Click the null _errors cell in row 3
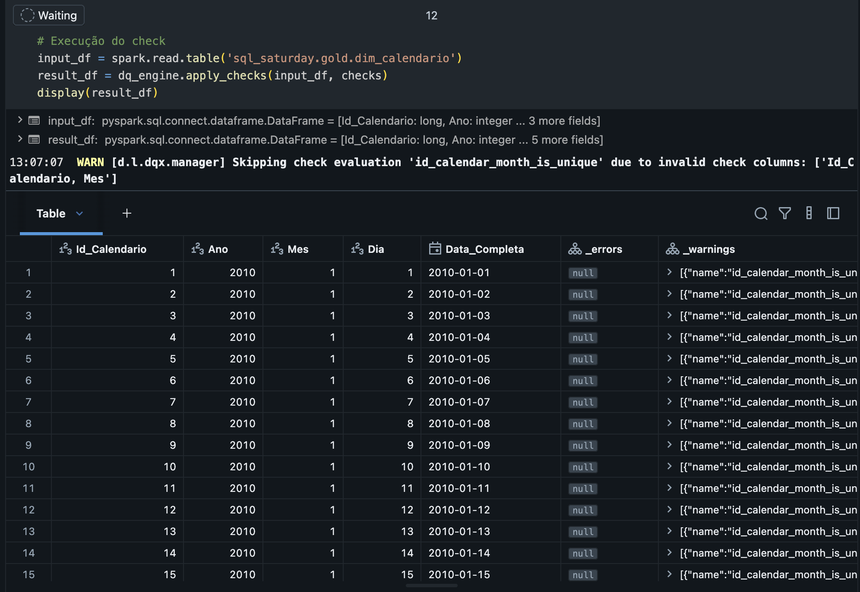This screenshot has width=860, height=592. pos(583,316)
